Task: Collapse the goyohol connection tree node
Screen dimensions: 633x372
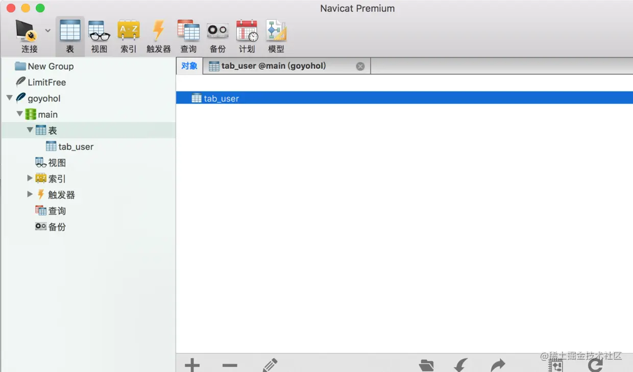Action: coord(9,98)
